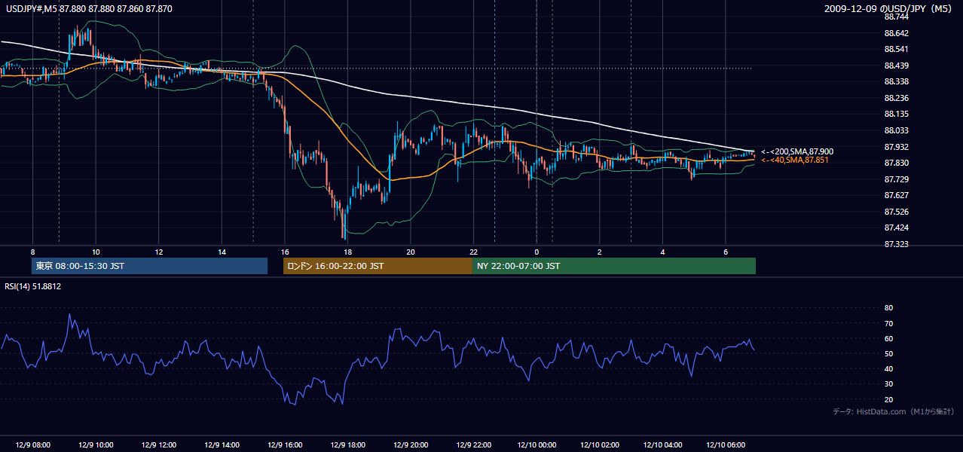963x452 pixels.
Task: Click price axis value 87.627
Action: coord(897,195)
